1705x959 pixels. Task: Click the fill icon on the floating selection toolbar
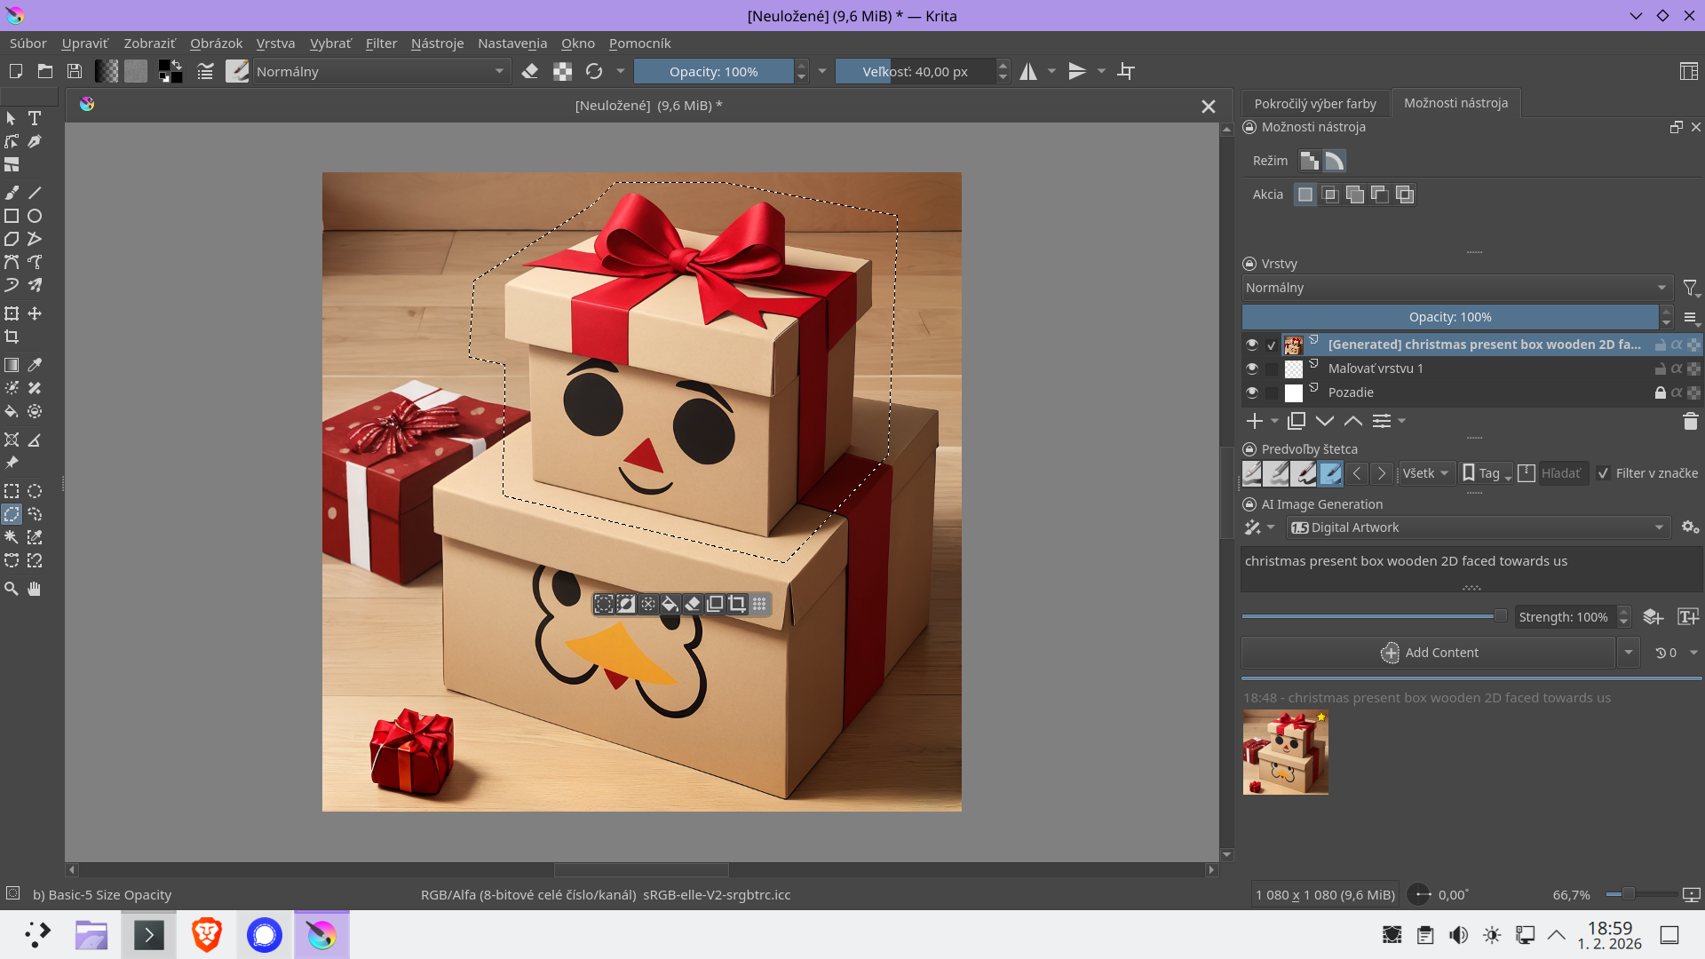669,604
